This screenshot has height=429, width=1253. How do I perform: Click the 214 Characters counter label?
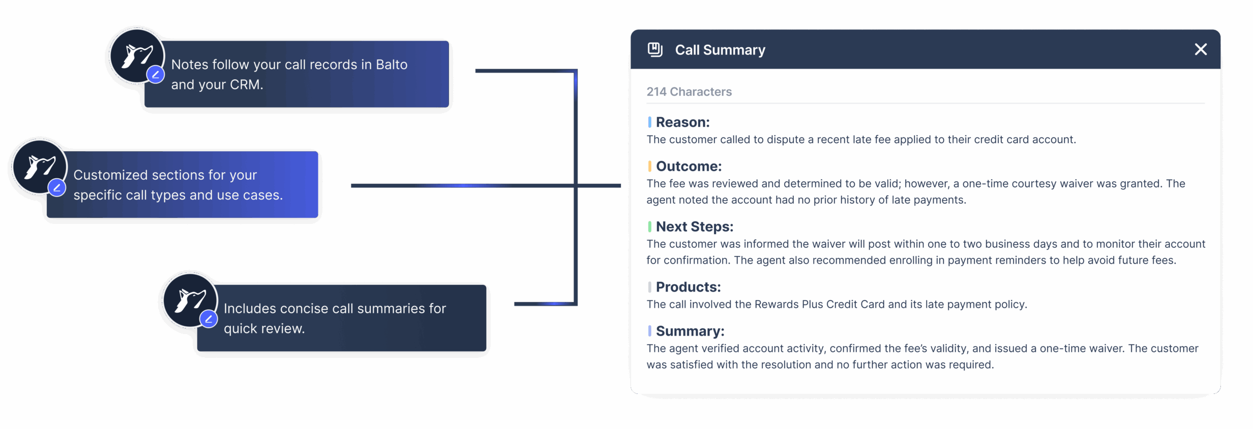[x=689, y=92]
